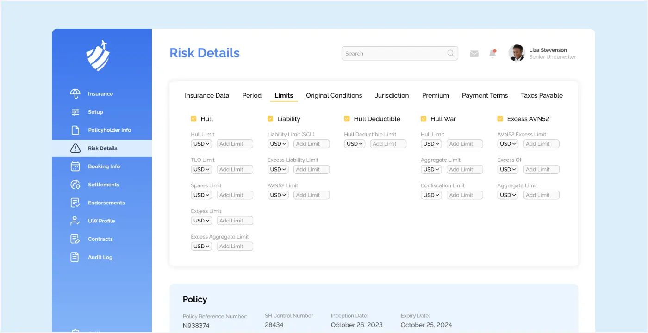Click the shield logo in sidebar
Viewport: 648px width, 333px height.
click(98, 56)
